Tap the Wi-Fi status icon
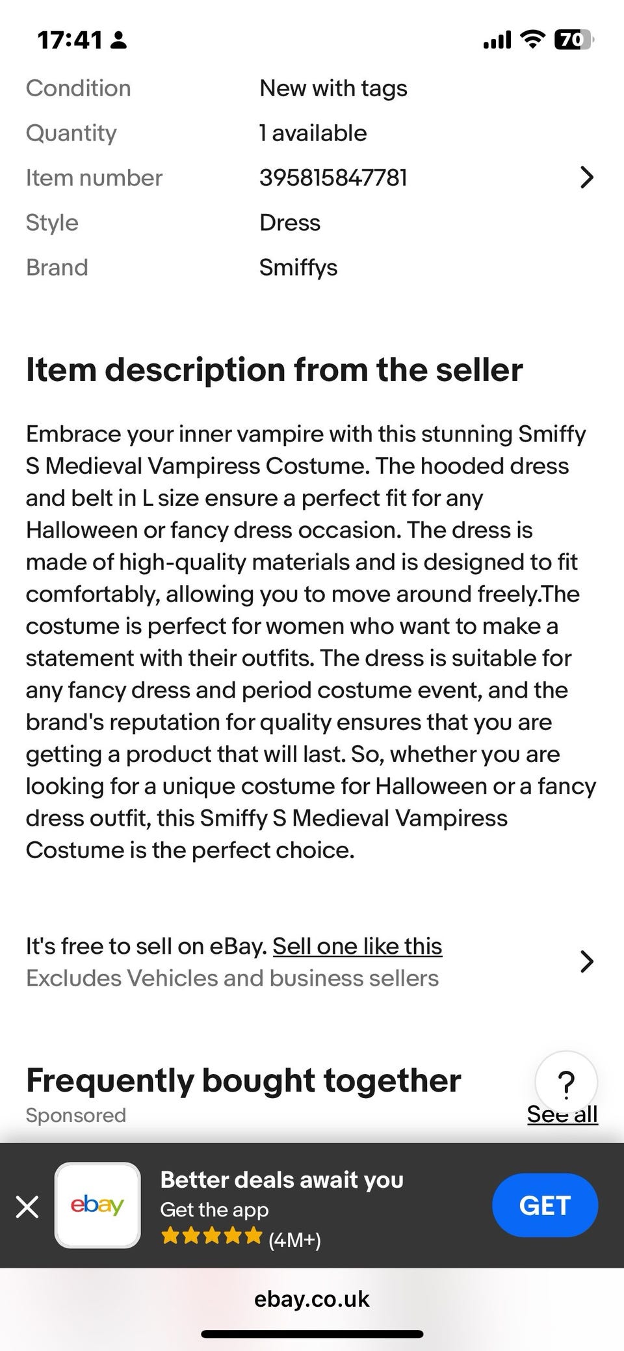Screen dimensions: 624x1351 532,40
